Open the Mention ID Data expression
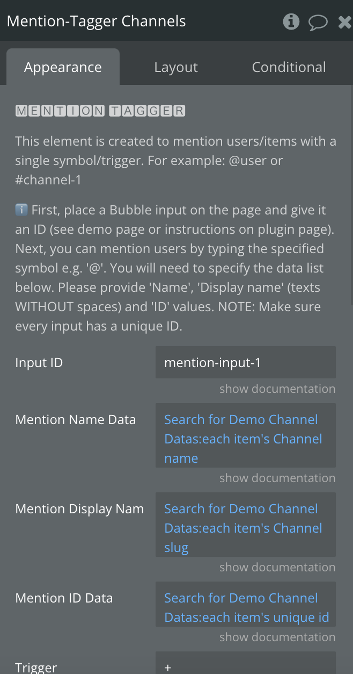 coord(246,604)
